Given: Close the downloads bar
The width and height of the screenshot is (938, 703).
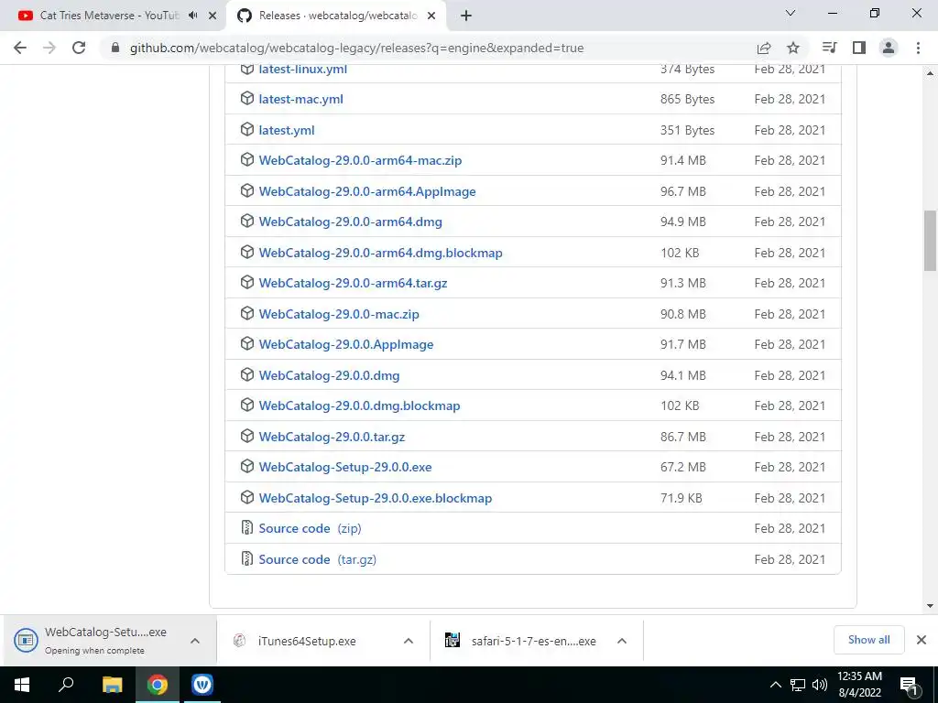Looking at the screenshot, I should coord(922,640).
